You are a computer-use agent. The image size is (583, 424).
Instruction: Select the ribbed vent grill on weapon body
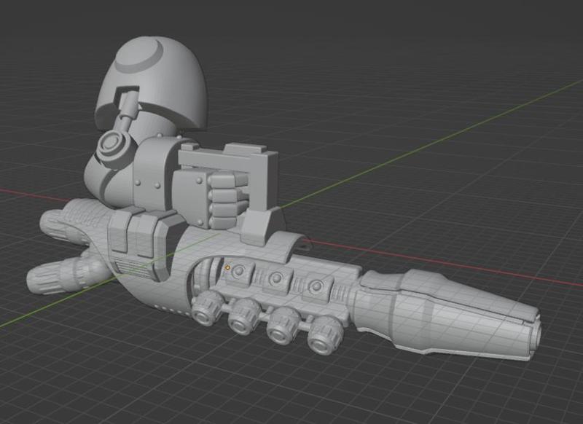pos(133,270)
